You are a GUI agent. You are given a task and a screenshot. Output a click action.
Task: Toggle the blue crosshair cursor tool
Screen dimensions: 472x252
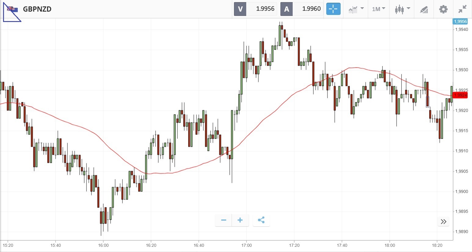click(x=333, y=9)
